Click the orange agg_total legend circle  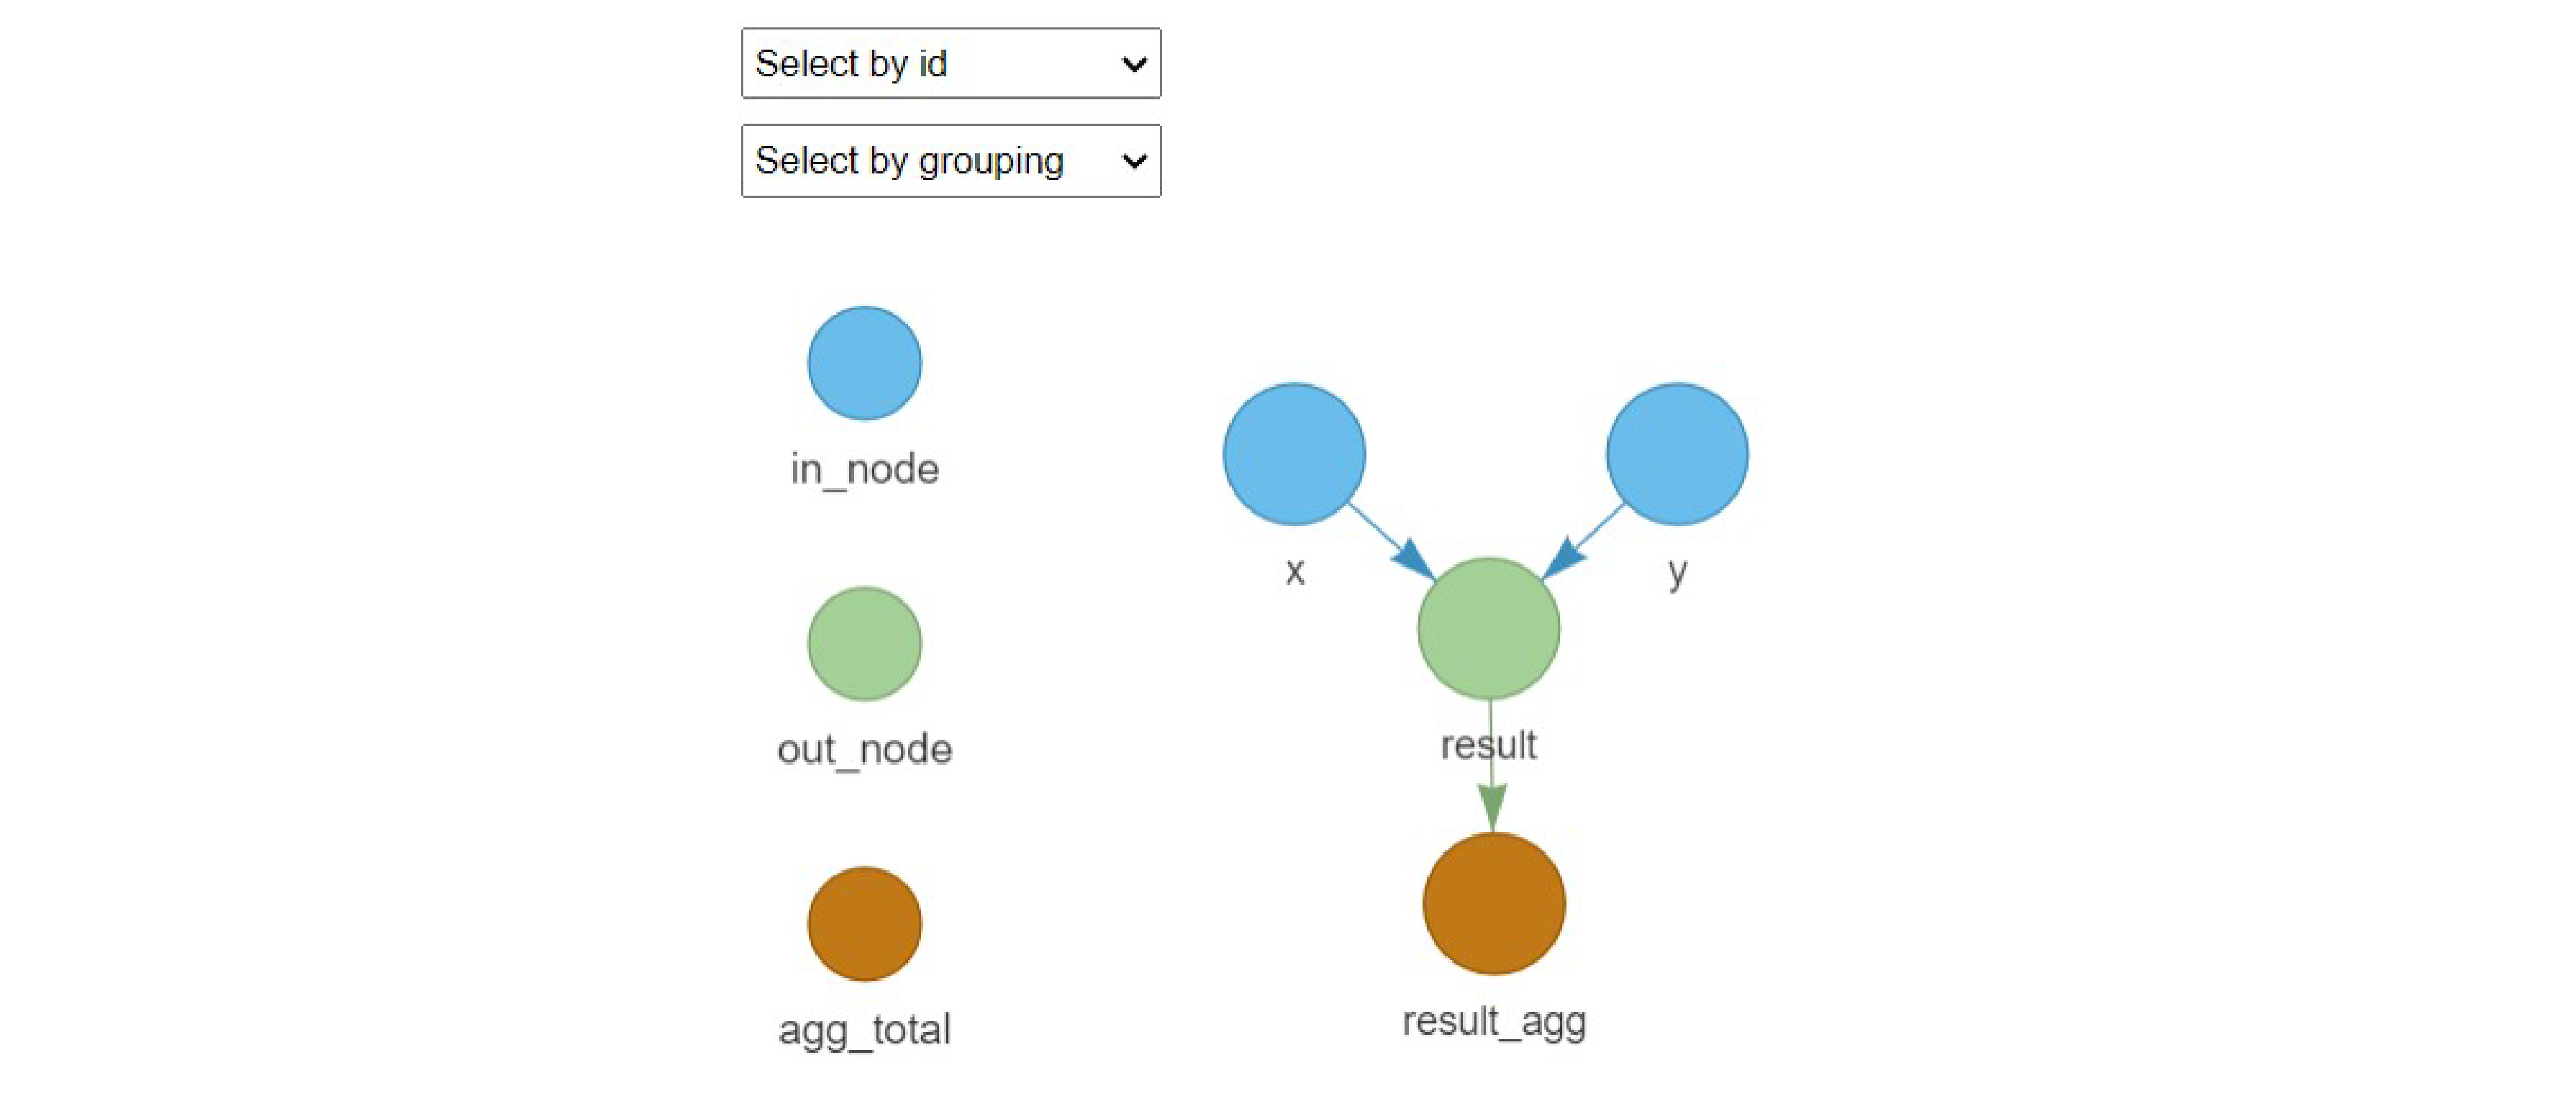tap(864, 923)
